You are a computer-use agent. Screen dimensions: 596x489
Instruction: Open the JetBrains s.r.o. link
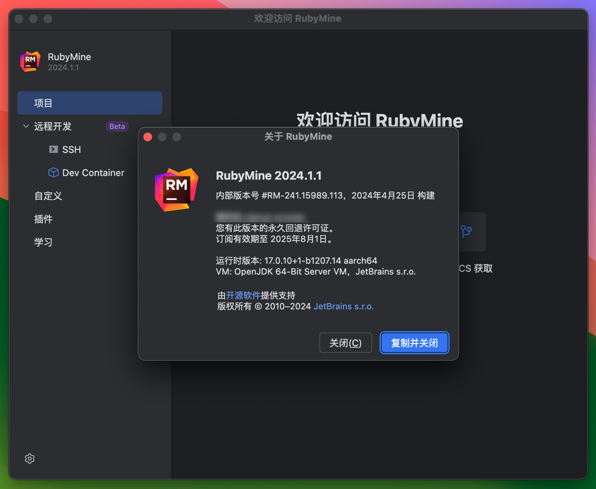(343, 306)
